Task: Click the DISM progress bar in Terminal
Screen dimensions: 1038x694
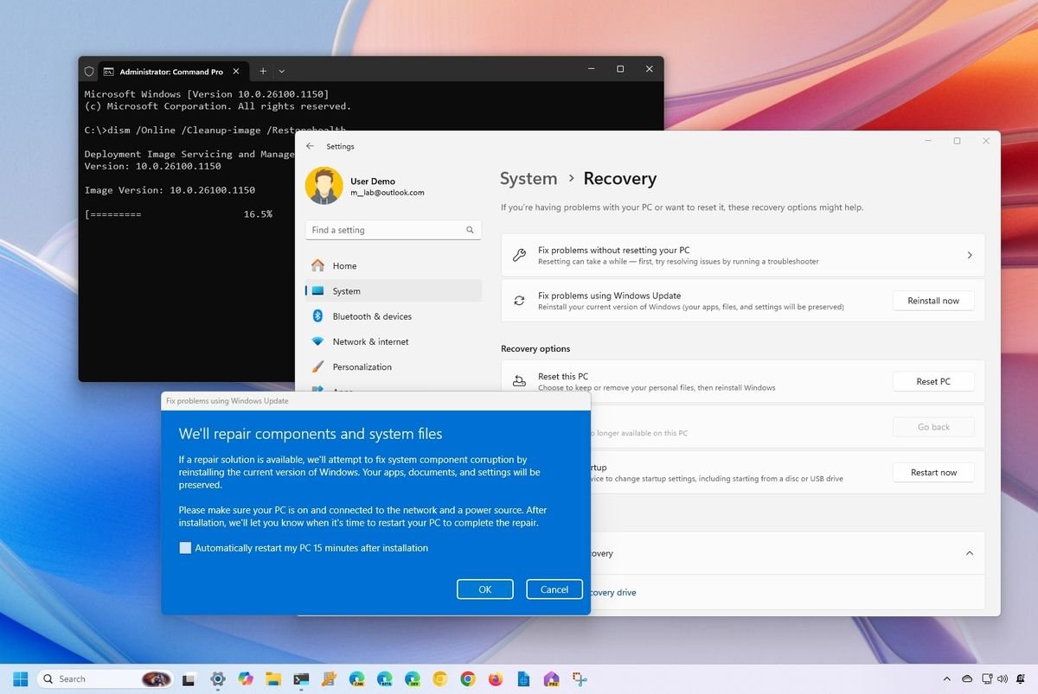Action: pyautogui.click(x=178, y=213)
